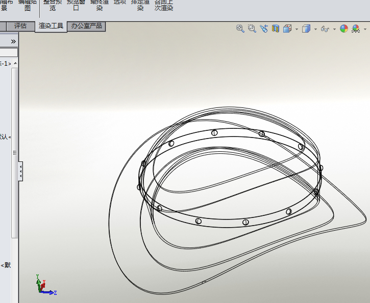
Task: Click the left panel vertical scrollbar thumb
Action: click(15, 153)
